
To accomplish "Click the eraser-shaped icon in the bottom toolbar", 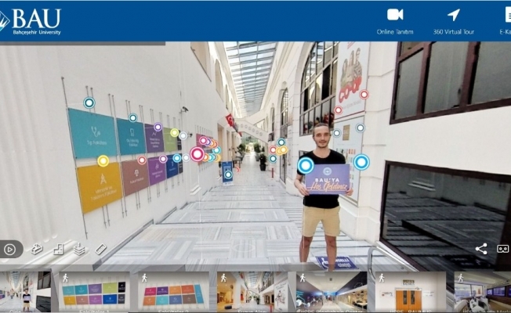I will pos(37,250).
